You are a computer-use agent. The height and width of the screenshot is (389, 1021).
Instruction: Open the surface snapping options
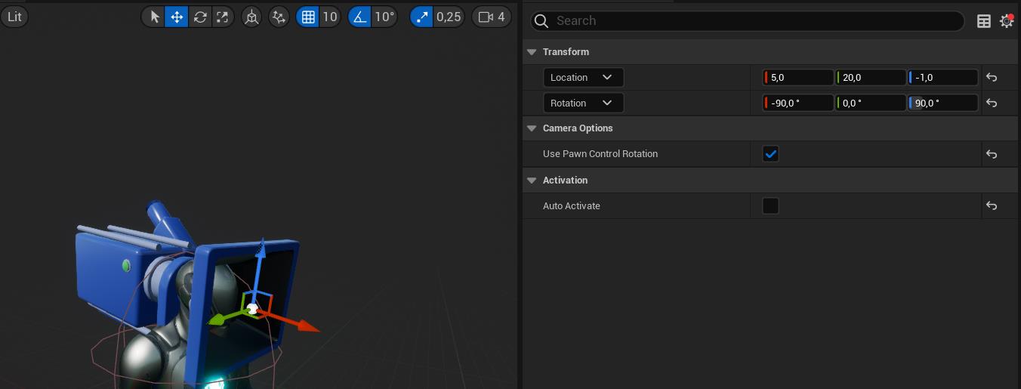279,17
